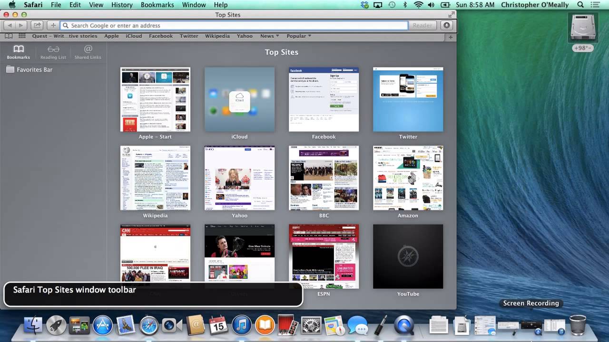Open the ESPN top site thumbnail
609x342 pixels.
click(324, 256)
